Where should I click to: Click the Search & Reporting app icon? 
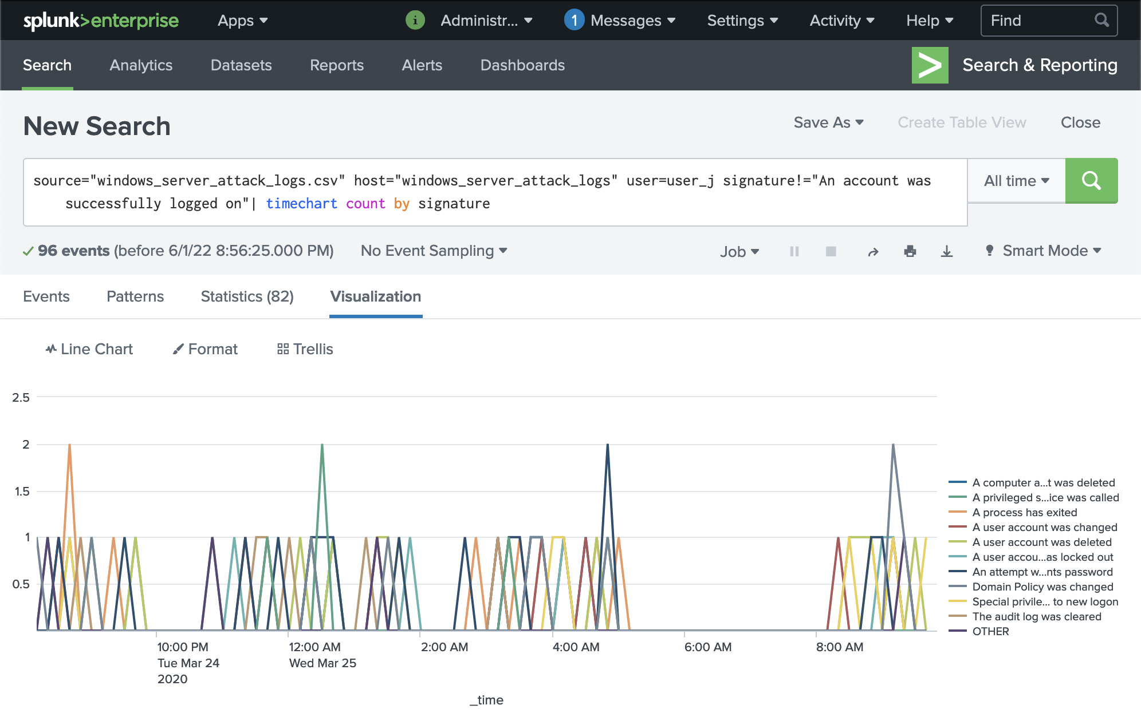click(x=930, y=65)
